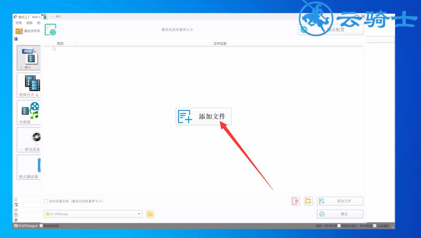Click the 输出文件夹 toolbar button
Image resolution: width=421 pixels, height=238 pixels.
click(x=28, y=31)
